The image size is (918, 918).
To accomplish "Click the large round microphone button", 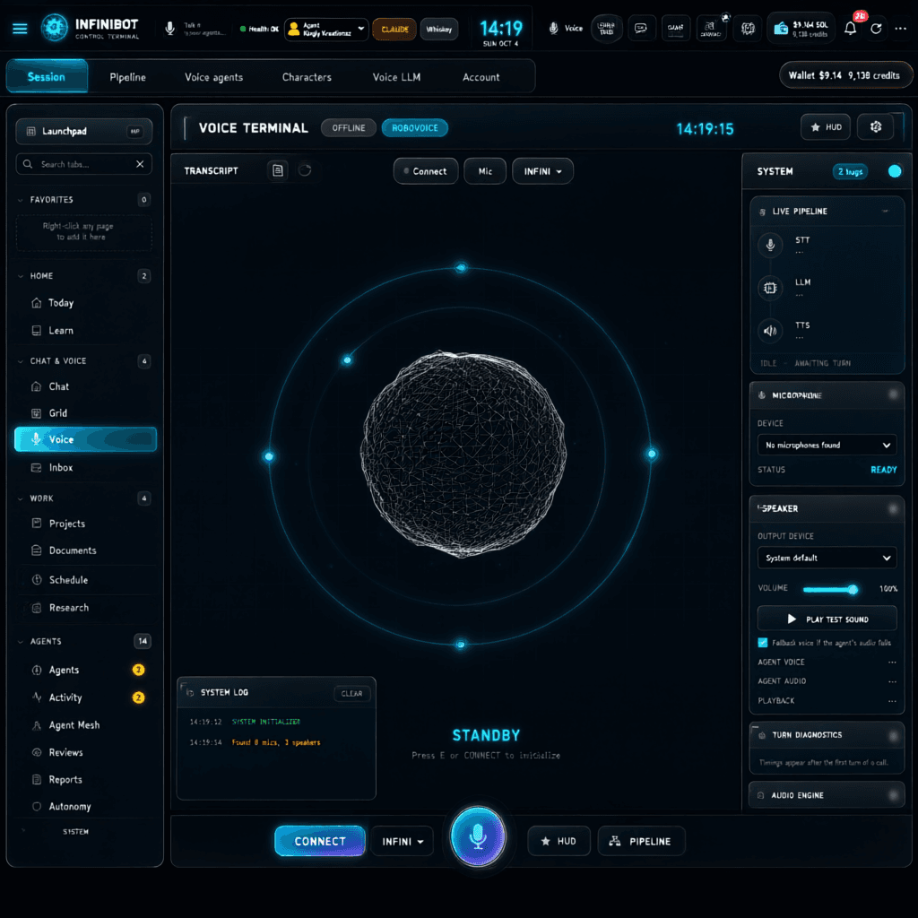I will [x=478, y=836].
